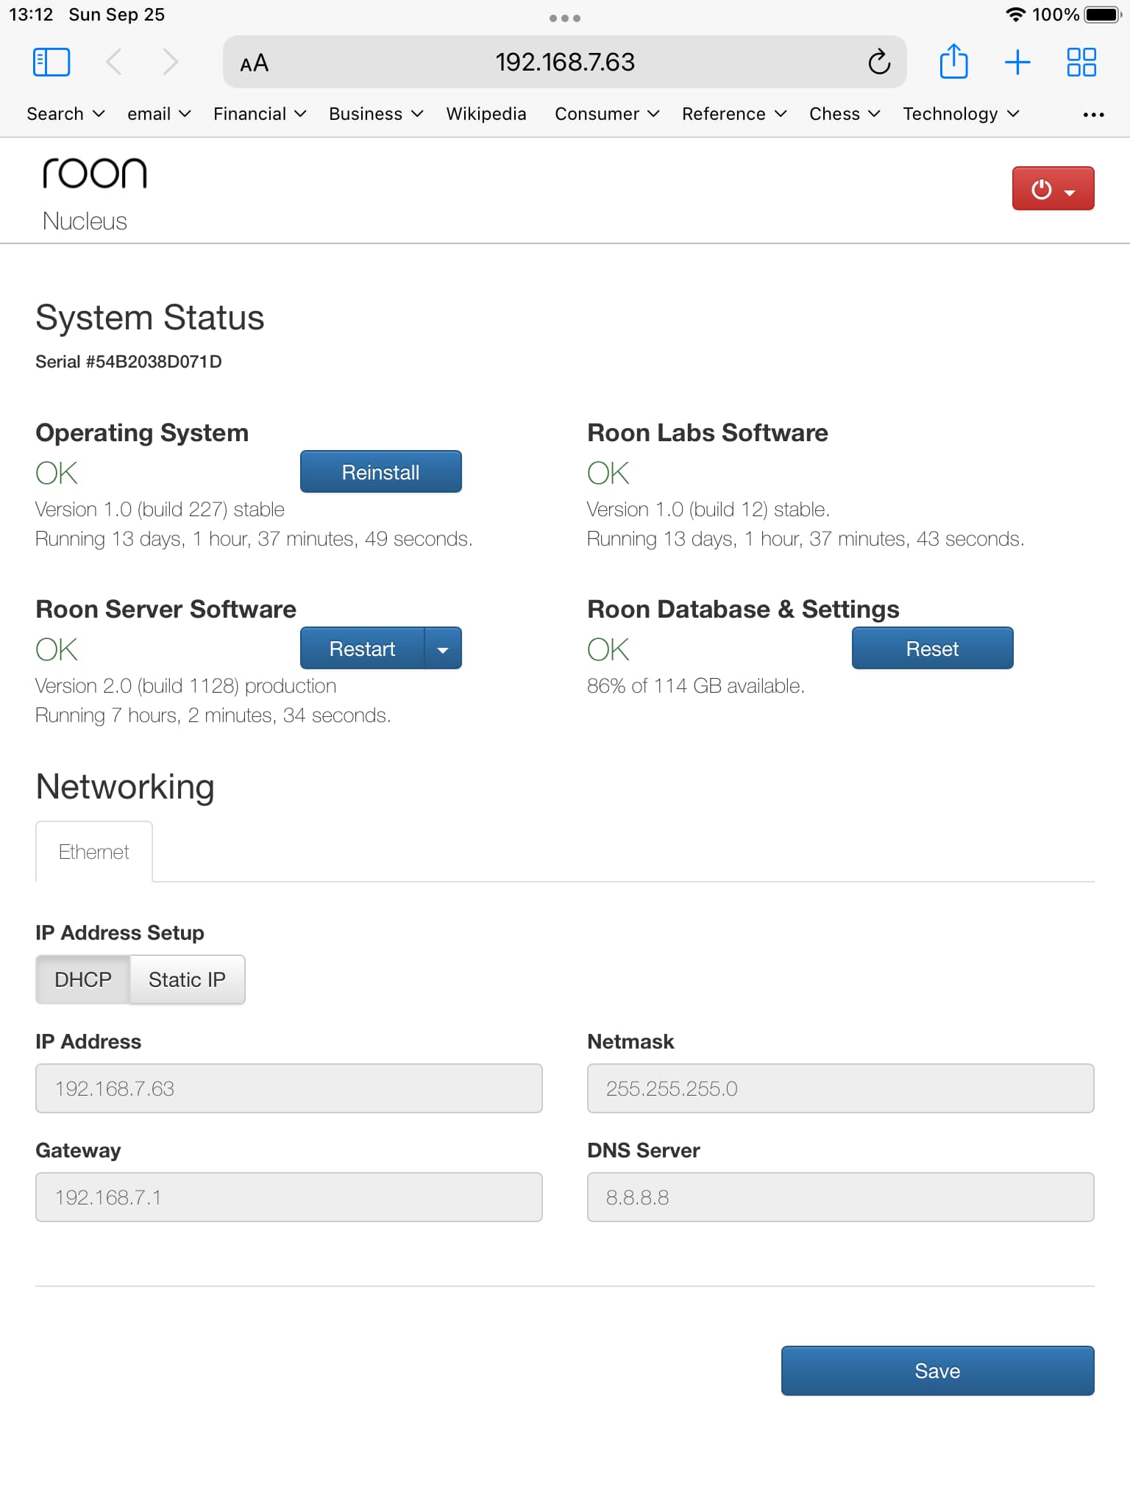Expand the Chess bookmarks folder
Screen dimensions: 1130x1506
[845, 114]
